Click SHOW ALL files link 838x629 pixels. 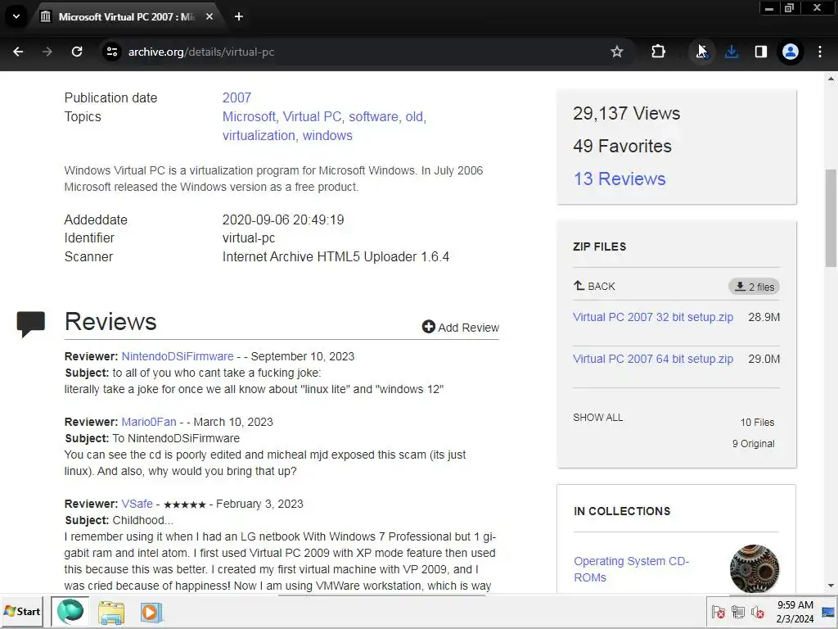pos(598,417)
